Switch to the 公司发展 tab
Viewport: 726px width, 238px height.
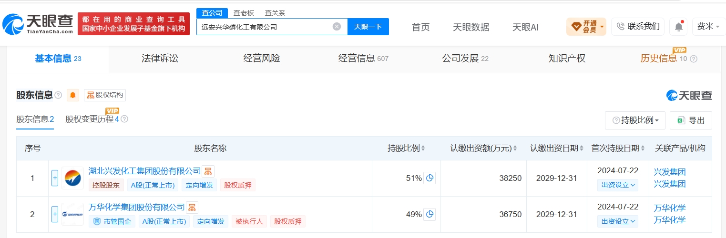coord(465,59)
